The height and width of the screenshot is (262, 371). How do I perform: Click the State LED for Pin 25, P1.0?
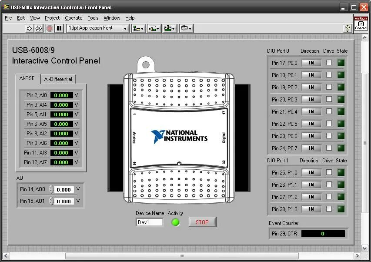pos(341,172)
